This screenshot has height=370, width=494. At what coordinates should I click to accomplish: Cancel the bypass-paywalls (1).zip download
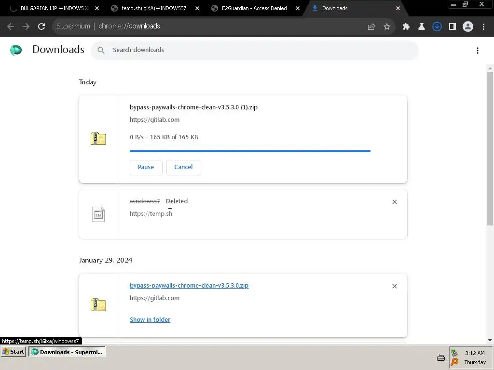click(183, 167)
